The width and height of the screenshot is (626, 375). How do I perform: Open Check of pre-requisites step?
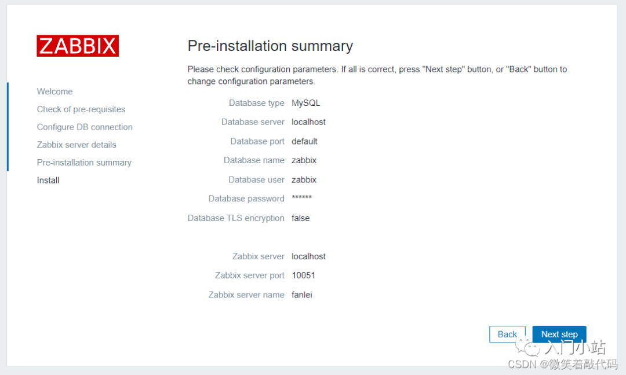[81, 109]
